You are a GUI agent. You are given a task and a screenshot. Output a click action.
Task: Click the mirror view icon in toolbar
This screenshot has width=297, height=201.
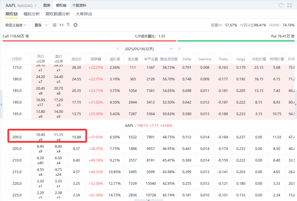click(62, 25)
